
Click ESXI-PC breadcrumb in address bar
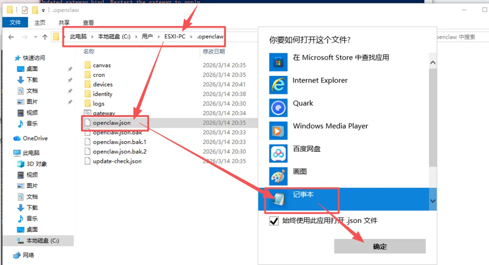pos(175,37)
